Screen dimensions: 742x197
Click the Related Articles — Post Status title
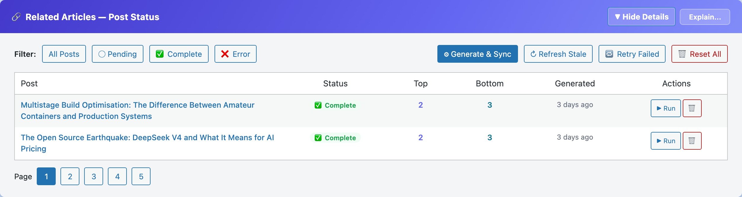(x=92, y=17)
